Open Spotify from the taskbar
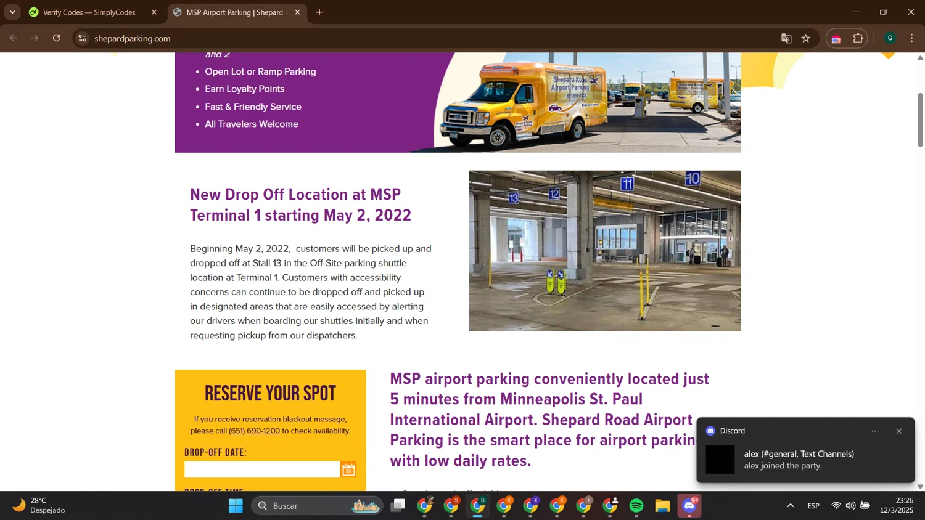The image size is (925, 520). 636,506
